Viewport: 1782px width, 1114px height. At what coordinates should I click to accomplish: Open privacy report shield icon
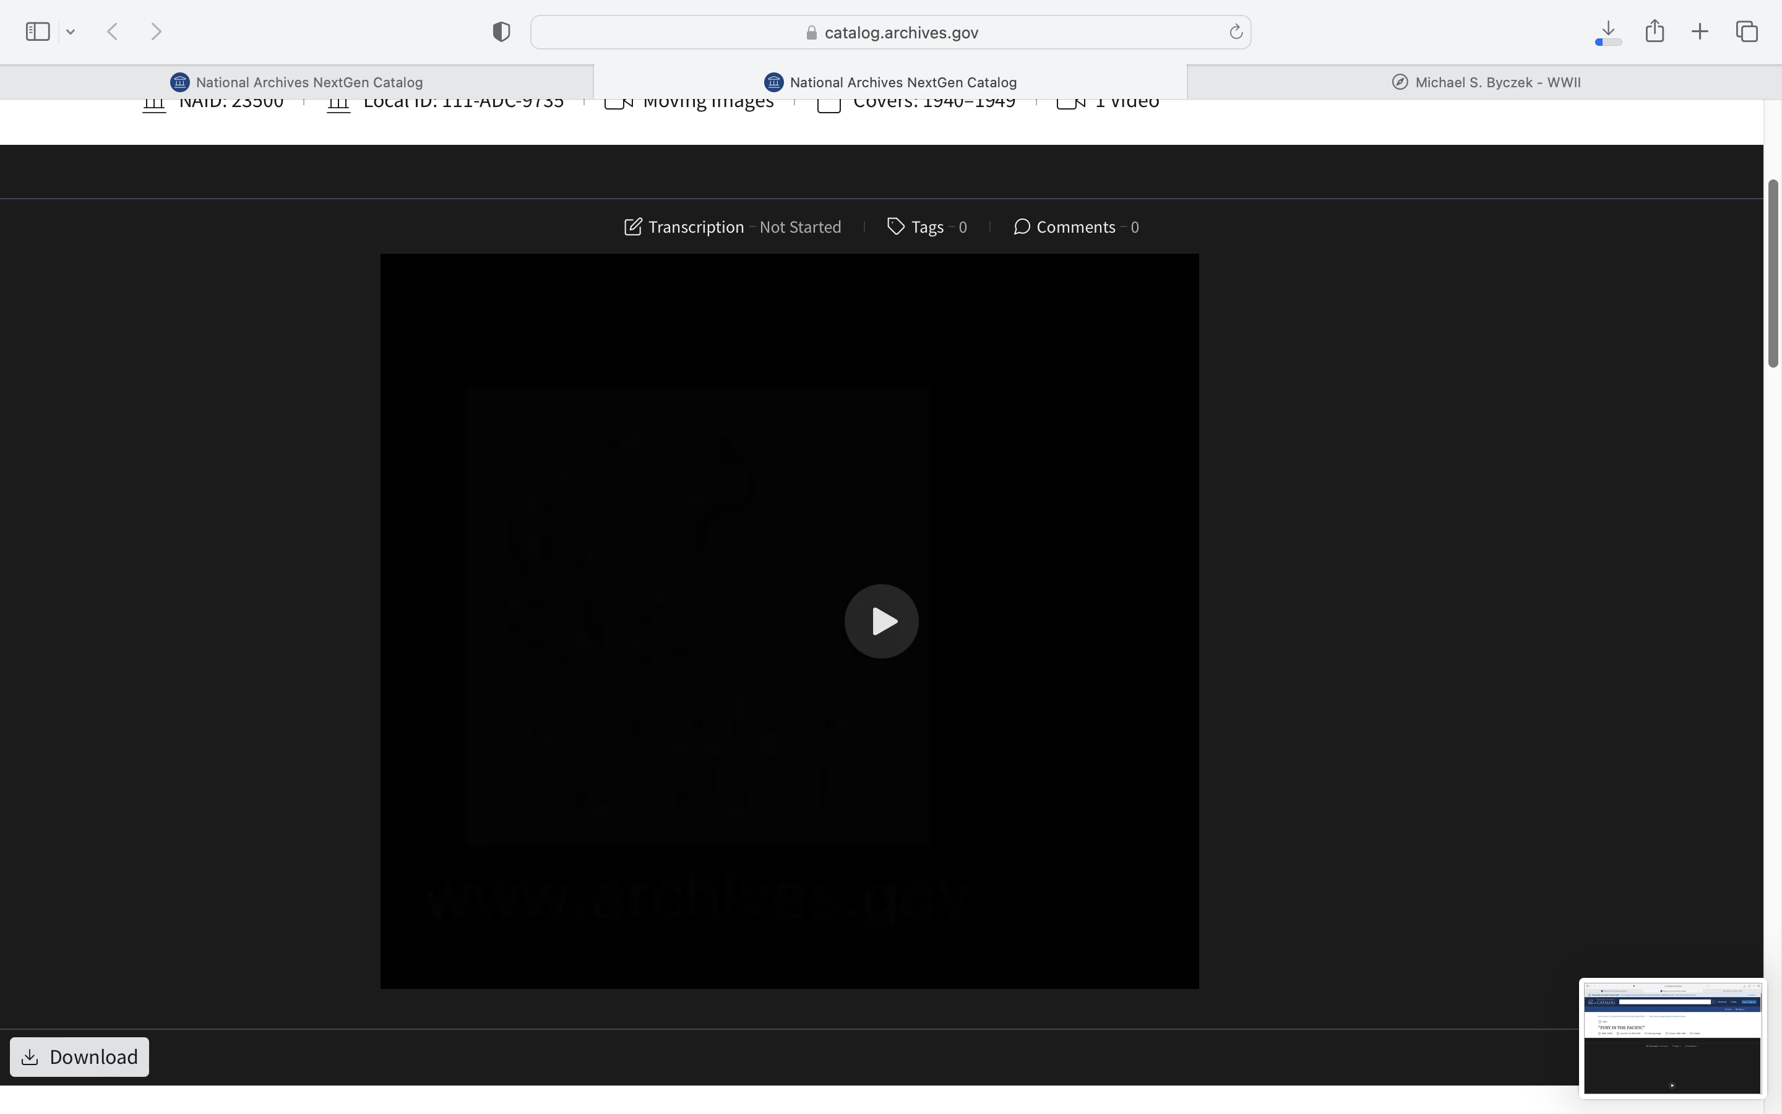coord(501,32)
